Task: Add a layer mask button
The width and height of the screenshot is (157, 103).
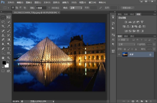Action: point(133,101)
